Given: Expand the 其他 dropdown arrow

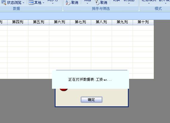Looking at the screenshot, I should pyautogui.click(x=44, y=3).
